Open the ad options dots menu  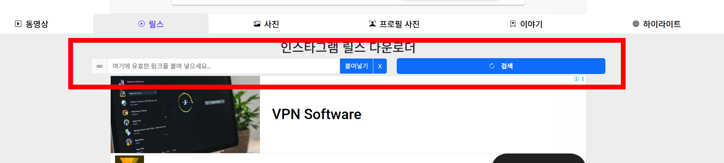[x=583, y=79]
